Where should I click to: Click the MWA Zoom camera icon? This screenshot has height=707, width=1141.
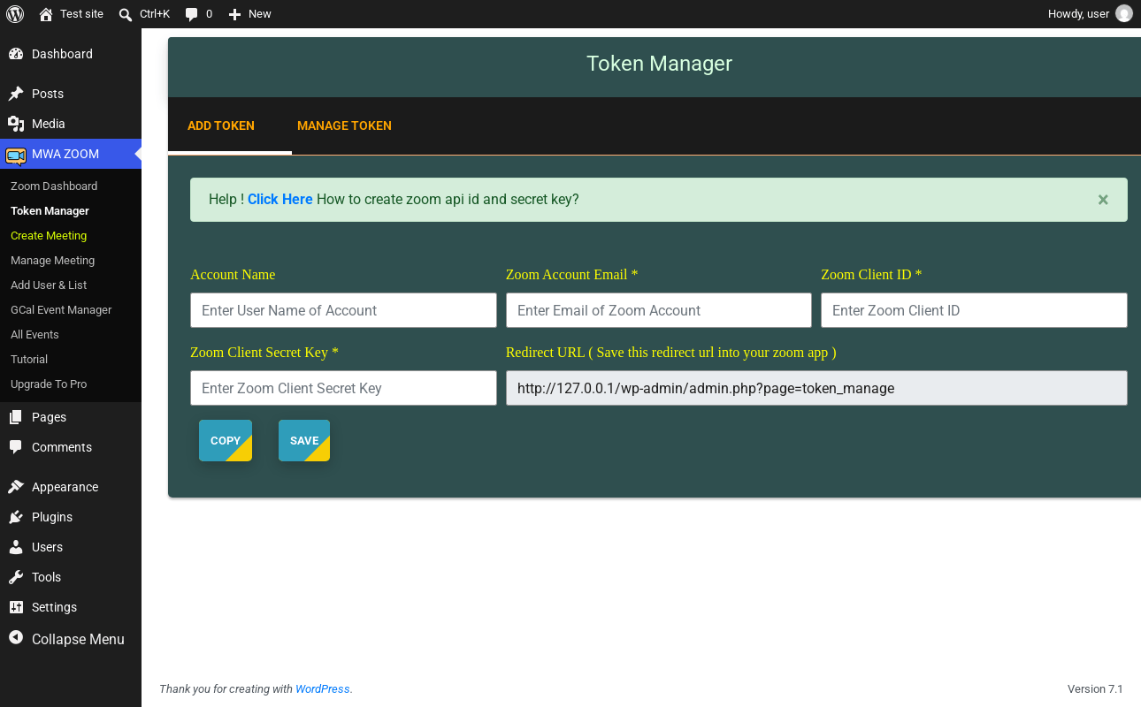pyautogui.click(x=16, y=155)
